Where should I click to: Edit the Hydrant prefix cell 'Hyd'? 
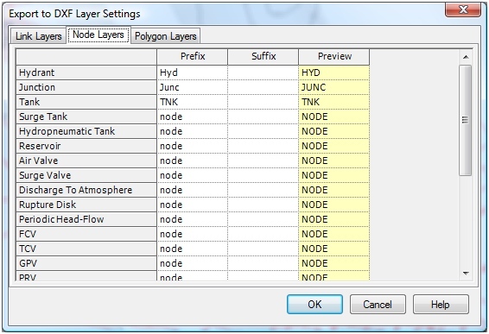point(193,72)
